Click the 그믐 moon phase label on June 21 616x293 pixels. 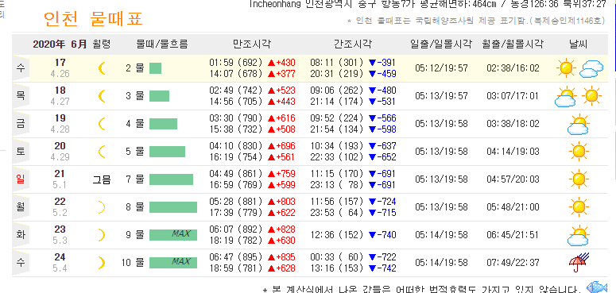(x=102, y=179)
